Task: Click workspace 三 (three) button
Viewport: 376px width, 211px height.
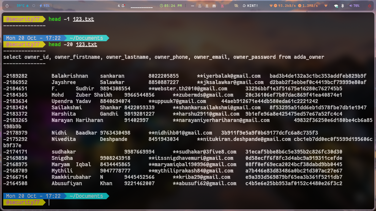Action: tap(207, 5)
